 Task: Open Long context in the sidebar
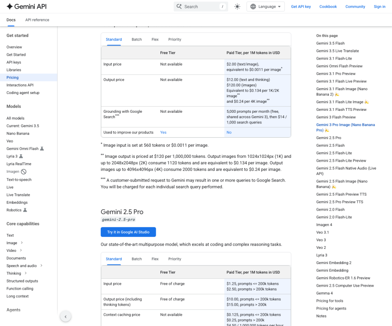[18, 296]
